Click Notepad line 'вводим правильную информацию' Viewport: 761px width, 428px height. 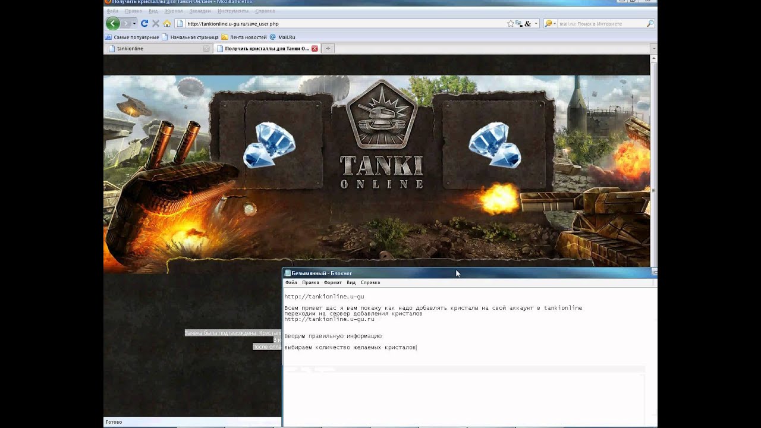tap(333, 336)
